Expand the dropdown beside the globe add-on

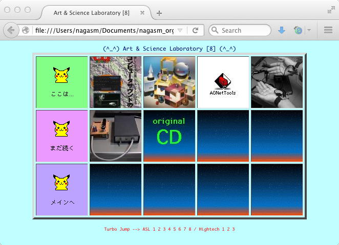click(x=309, y=30)
